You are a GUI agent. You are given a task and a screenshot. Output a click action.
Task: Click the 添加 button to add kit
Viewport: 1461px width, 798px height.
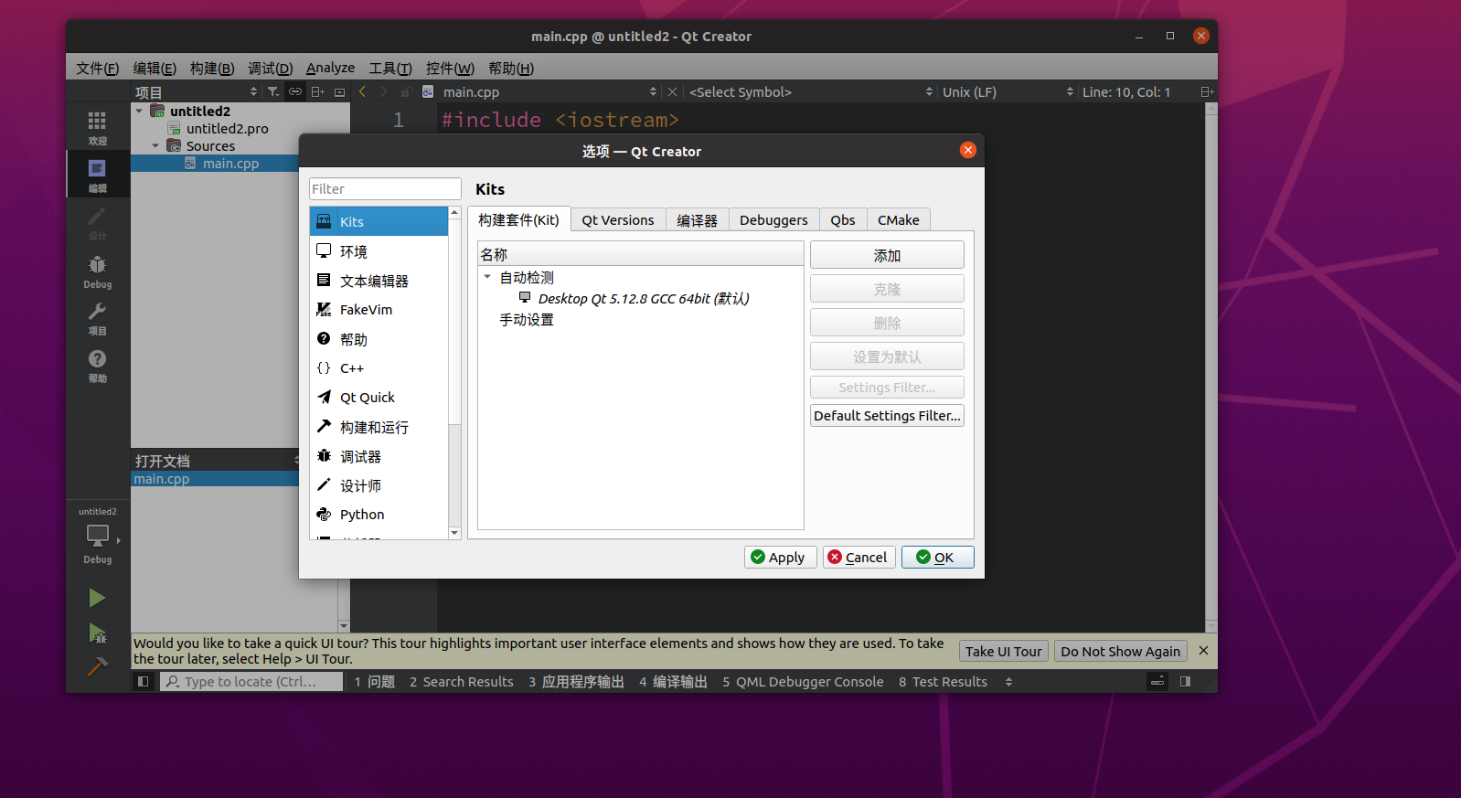tap(887, 255)
